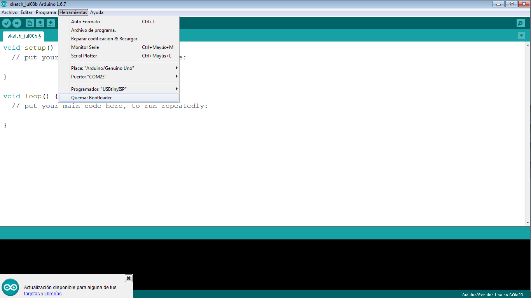Launch Serial Plotter from menu
531x298 pixels.
coord(119,56)
